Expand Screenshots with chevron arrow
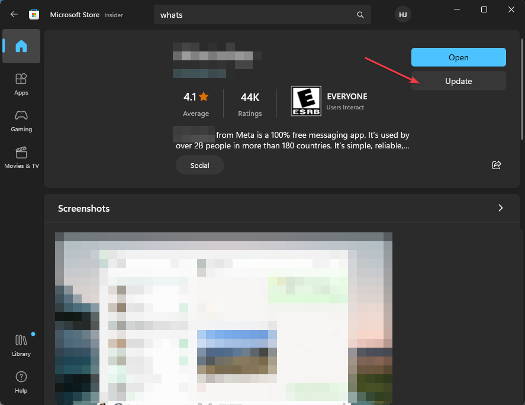The width and height of the screenshot is (525, 405). (x=500, y=208)
